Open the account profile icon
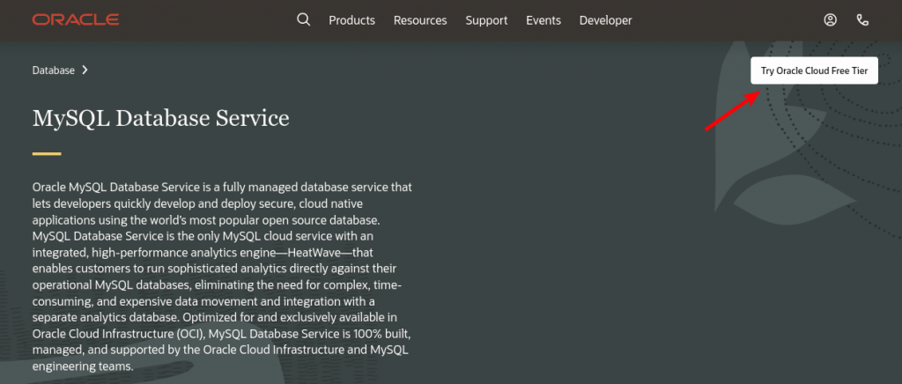Viewport: 902px width, 384px height. pyautogui.click(x=830, y=20)
